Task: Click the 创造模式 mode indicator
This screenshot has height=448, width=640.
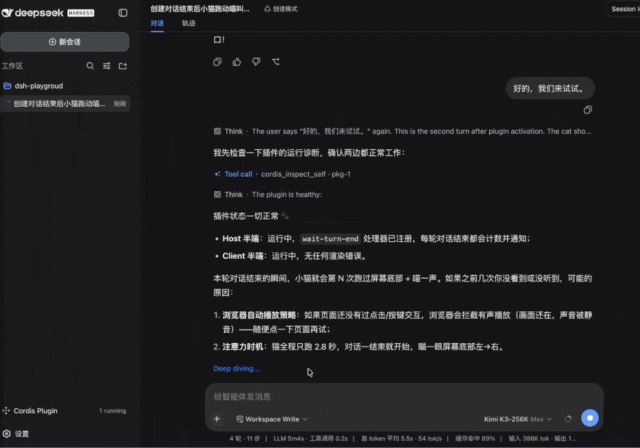Action: click(281, 9)
